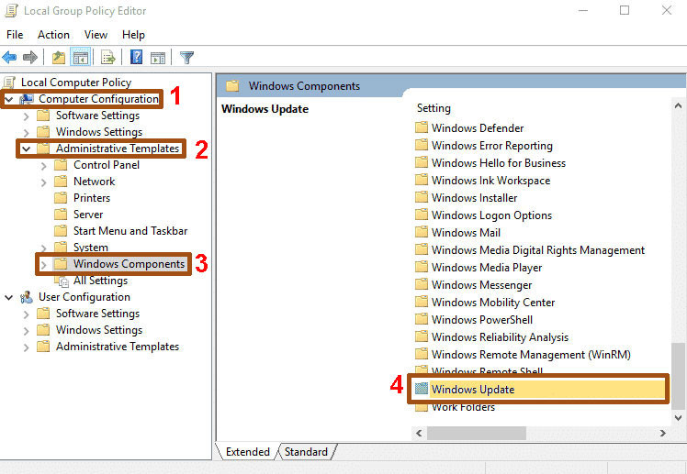This screenshot has height=474, width=687.
Task: Click the Computer Configuration computer icon
Action: (27, 99)
